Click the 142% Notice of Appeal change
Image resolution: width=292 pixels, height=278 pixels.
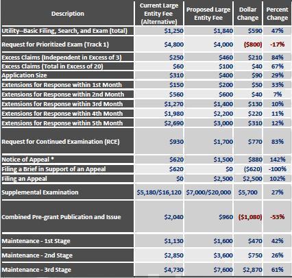click(x=278, y=160)
